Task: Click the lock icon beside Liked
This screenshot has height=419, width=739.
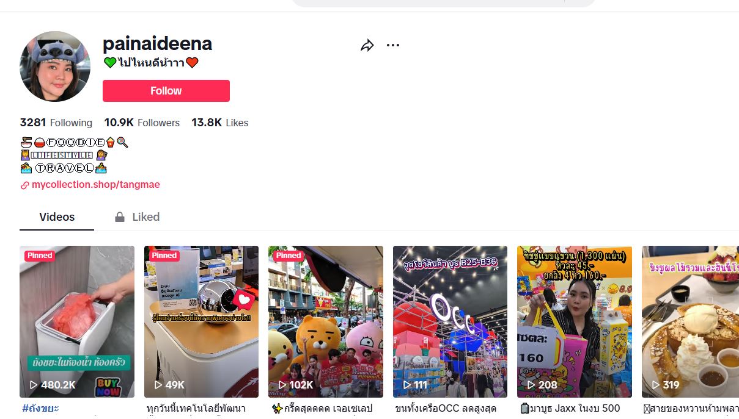Action: pos(120,217)
